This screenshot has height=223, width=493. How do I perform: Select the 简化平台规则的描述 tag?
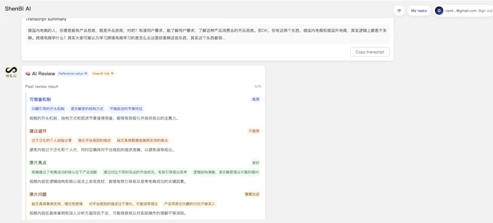coord(94,140)
